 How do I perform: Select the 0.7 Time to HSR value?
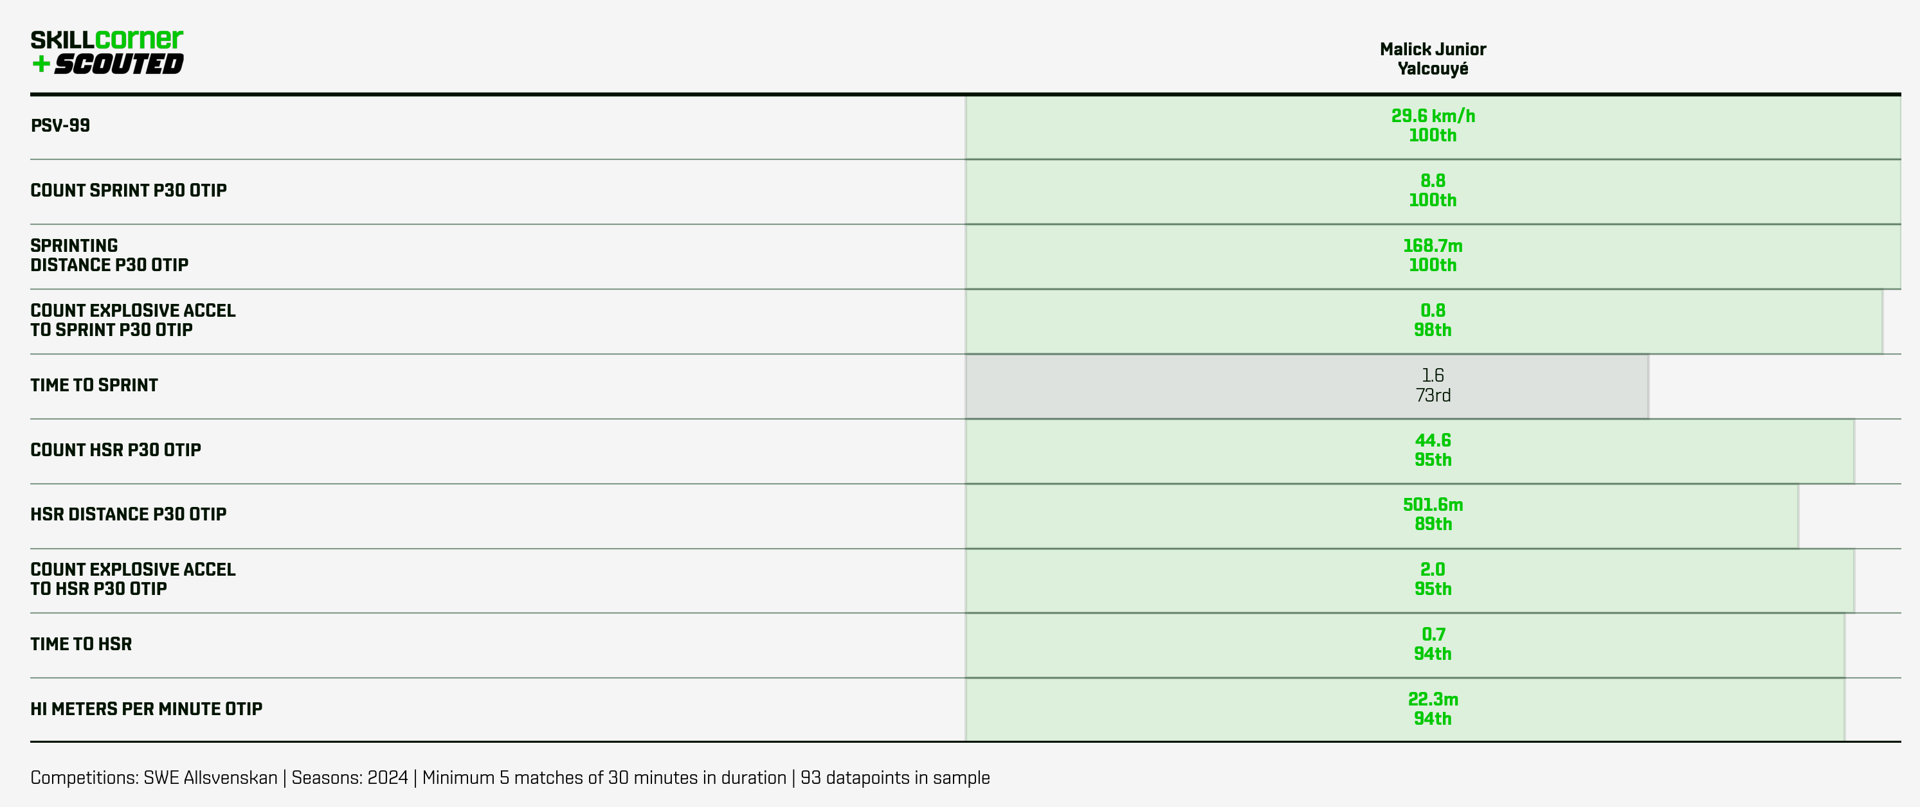point(1433,634)
